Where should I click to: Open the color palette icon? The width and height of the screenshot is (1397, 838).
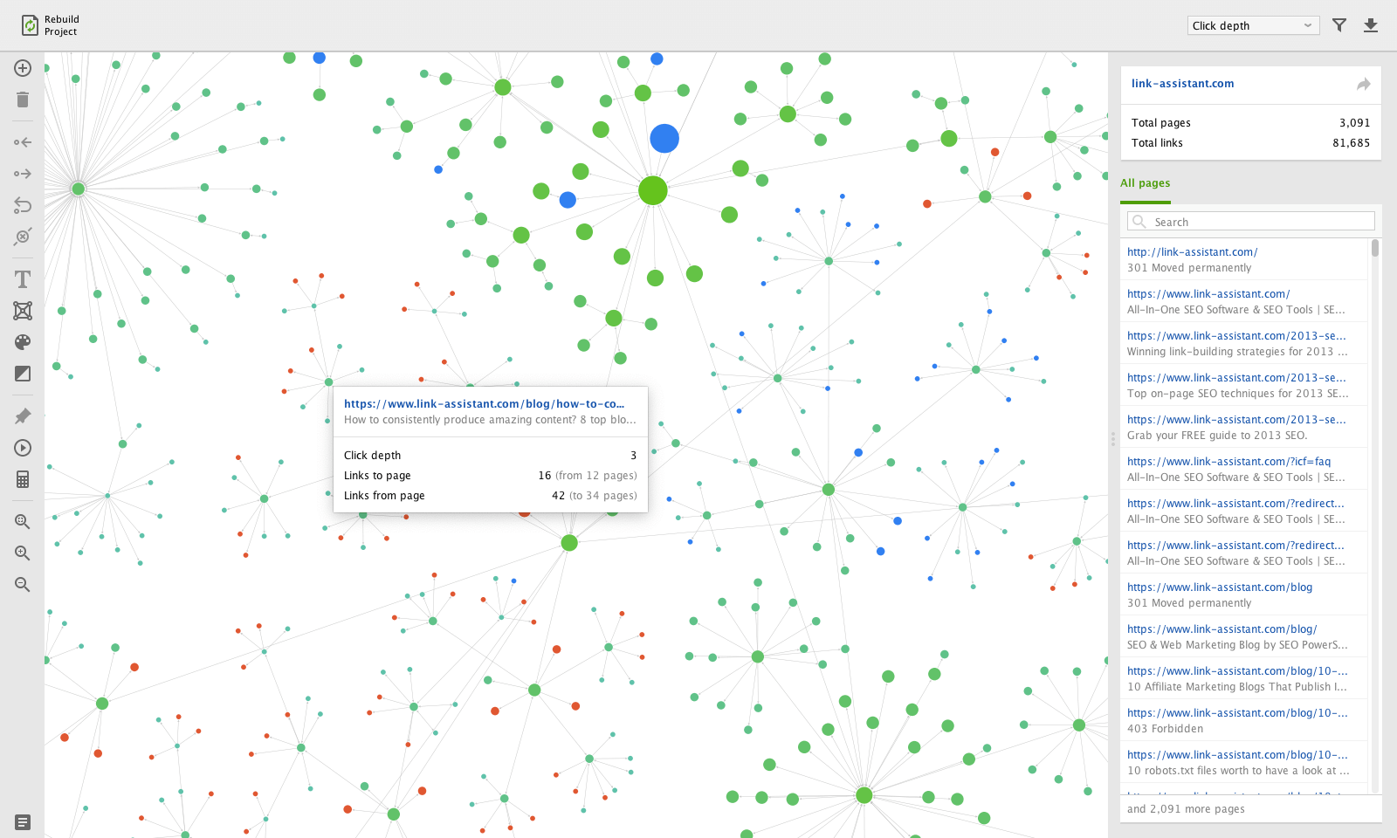pyautogui.click(x=23, y=342)
